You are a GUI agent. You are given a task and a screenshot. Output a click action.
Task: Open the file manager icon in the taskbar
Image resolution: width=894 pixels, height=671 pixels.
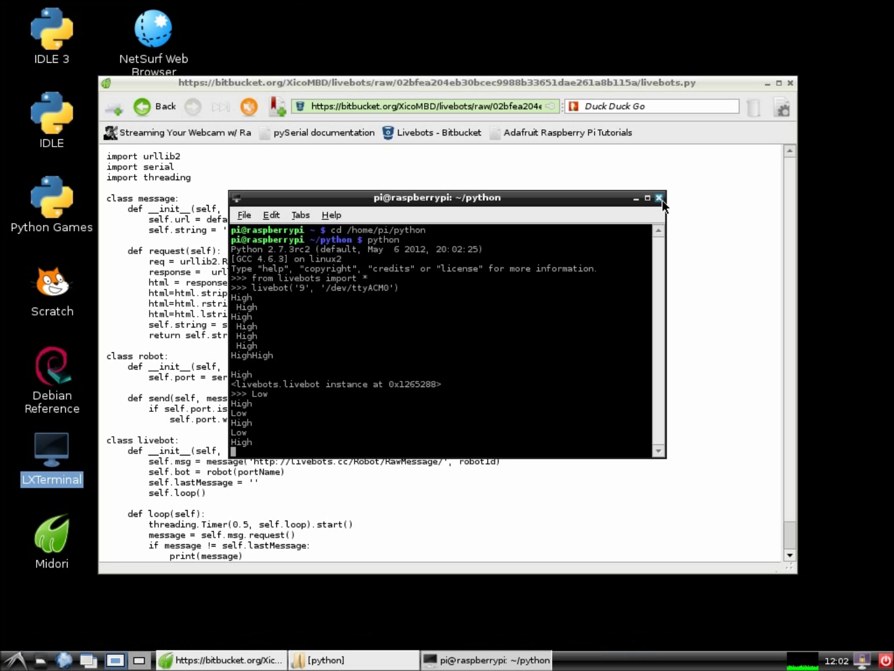pos(40,660)
